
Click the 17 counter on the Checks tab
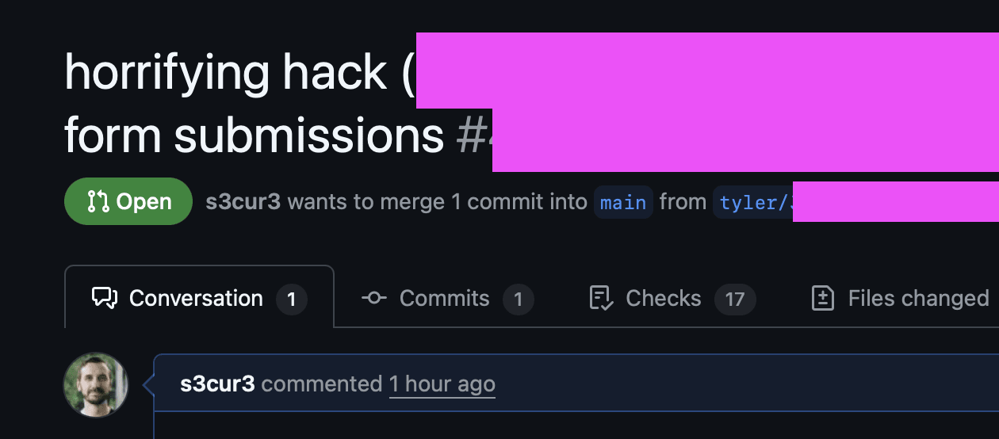[735, 299]
